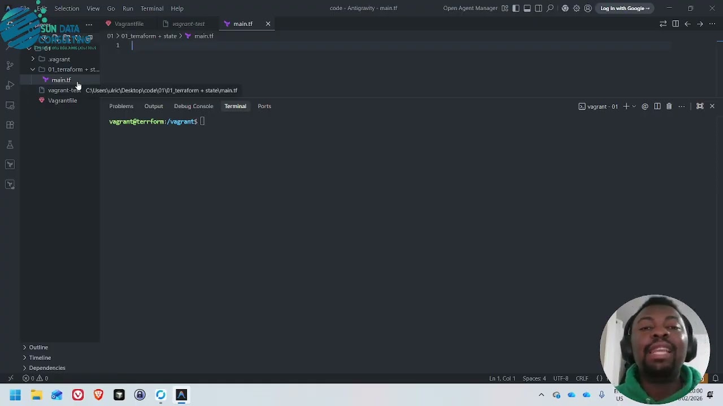Add a new terminal with plus icon
Image resolution: width=723 pixels, height=406 pixels.
coord(626,106)
